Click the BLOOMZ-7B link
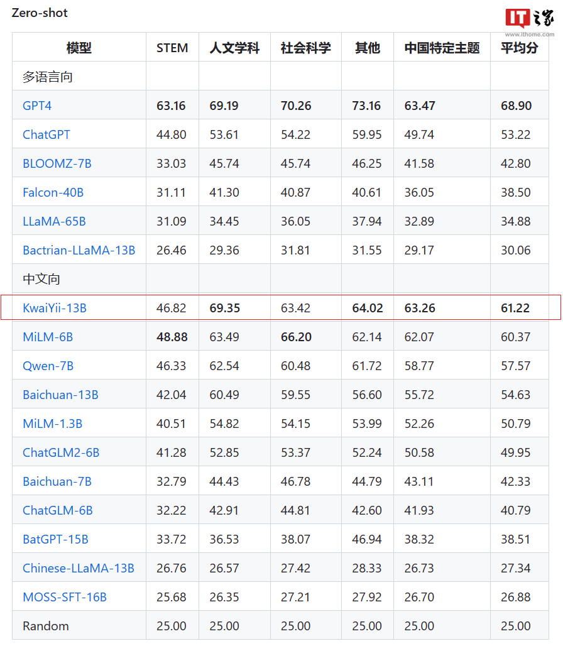This screenshot has height=651, width=563. (57, 163)
